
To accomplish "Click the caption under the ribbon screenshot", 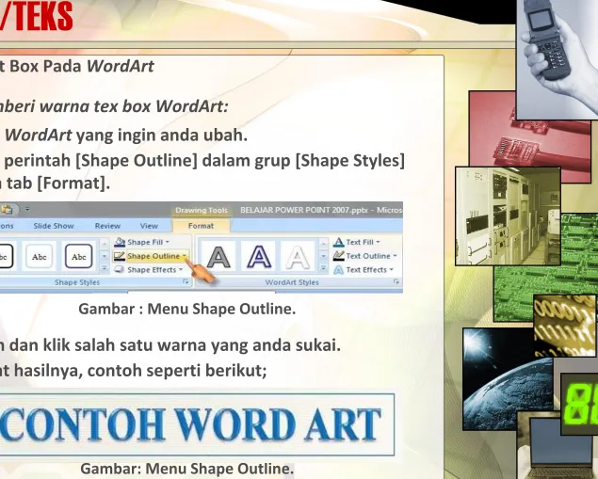I will tap(186, 309).
